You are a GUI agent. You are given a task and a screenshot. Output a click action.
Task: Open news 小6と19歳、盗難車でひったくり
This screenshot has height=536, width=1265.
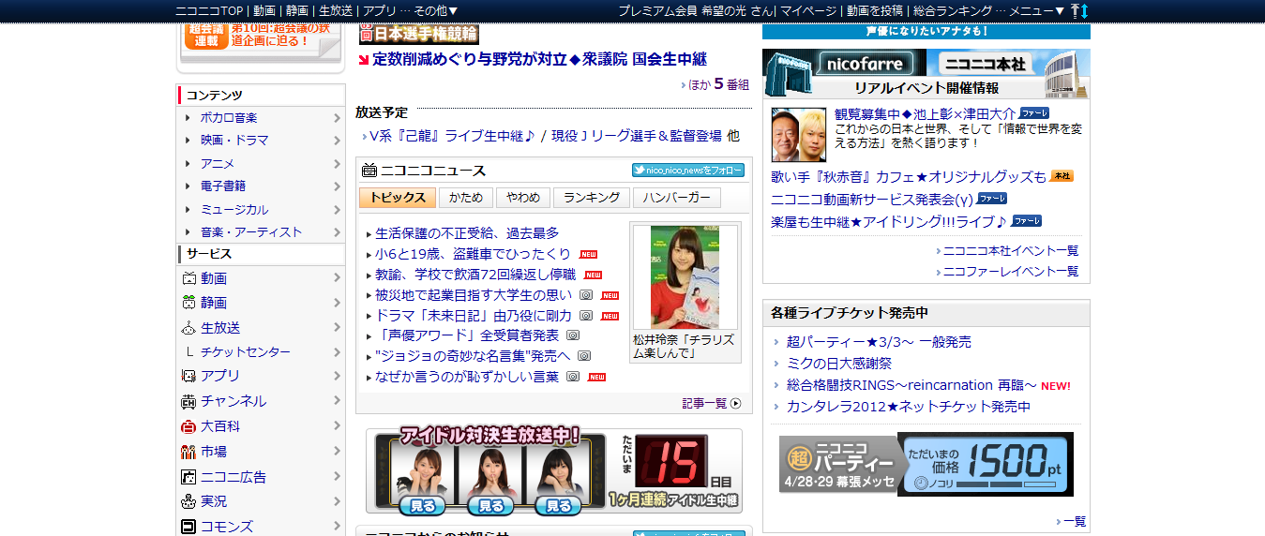(x=473, y=254)
